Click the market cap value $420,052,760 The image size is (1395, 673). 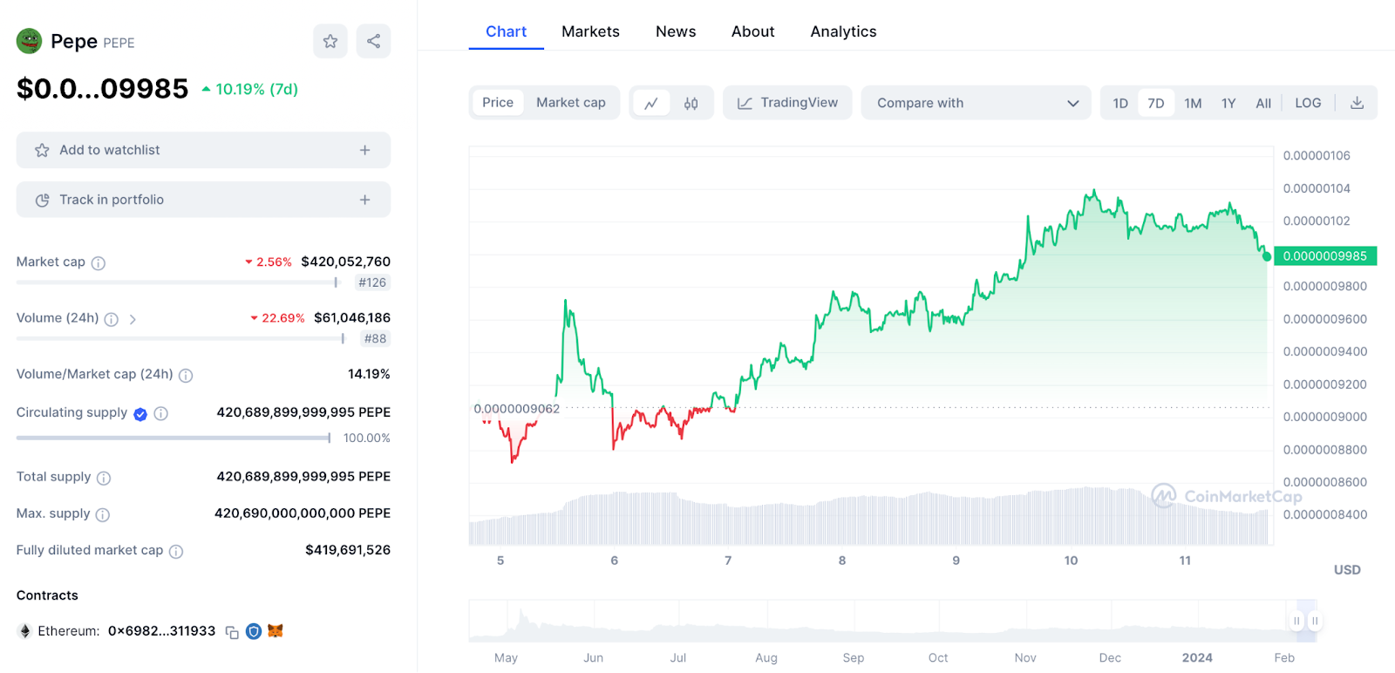[x=345, y=262]
